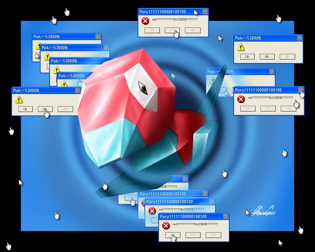Click error icon in Pory dialog with title-bar arrow cursor
Viewport: 315px width, 252px height.
pos(145,21)
